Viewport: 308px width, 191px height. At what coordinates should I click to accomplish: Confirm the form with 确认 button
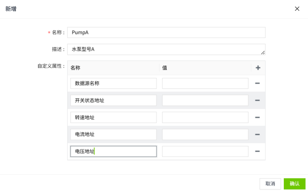(x=295, y=184)
